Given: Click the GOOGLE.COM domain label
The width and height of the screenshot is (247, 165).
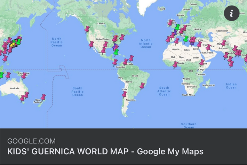Looking at the screenshot, I should (x=31, y=141).
